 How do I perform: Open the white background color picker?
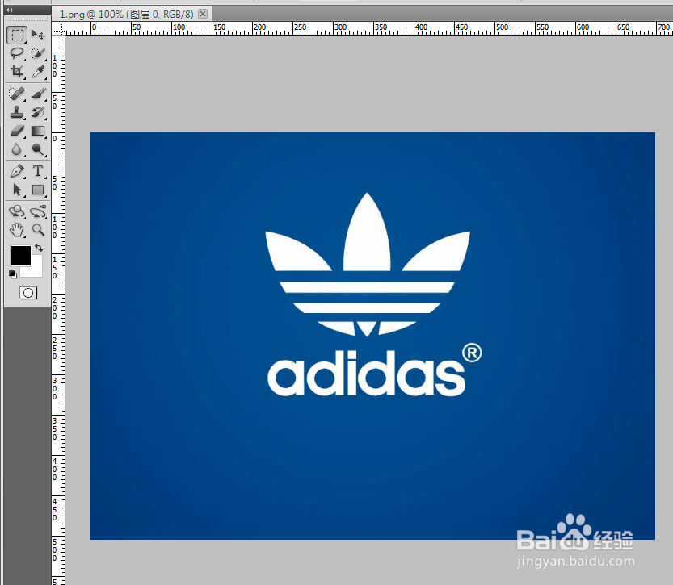(x=36, y=270)
